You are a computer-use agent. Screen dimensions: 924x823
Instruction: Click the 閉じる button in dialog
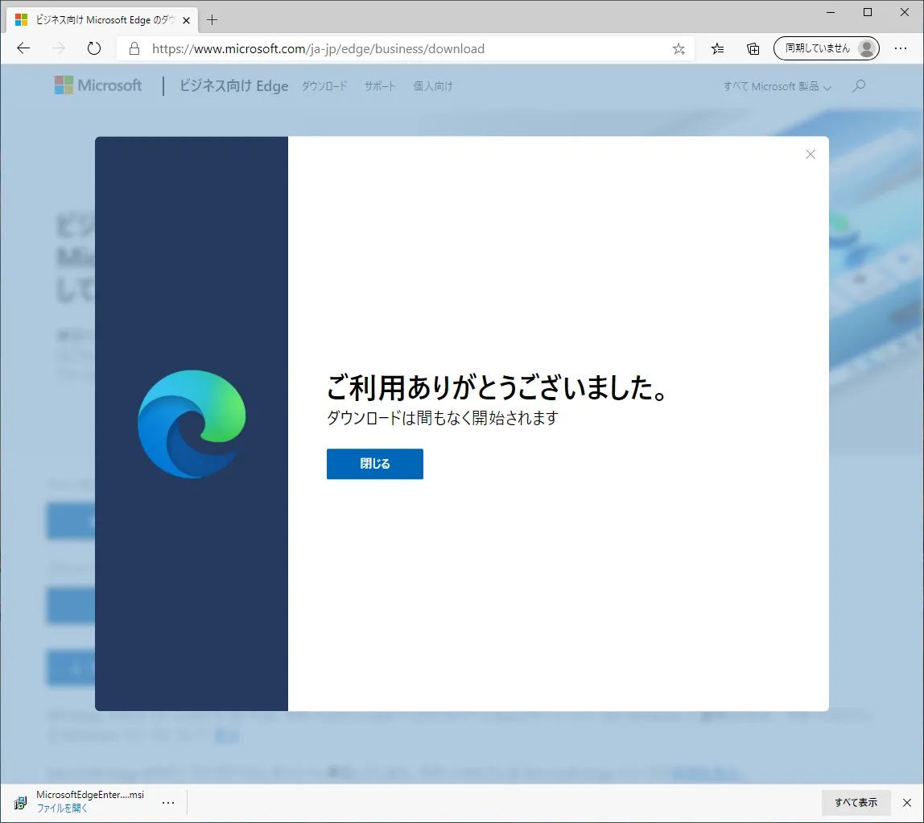point(375,464)
